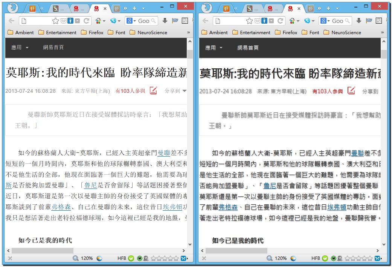Image resolution: width=392 pixels, height=267 pixels.
Task: Follow the 曼聯 link in the left window article
Action: pos(164,152)
